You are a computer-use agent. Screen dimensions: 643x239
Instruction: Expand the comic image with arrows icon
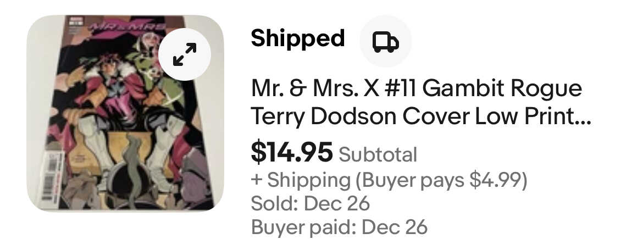(185, 54)
